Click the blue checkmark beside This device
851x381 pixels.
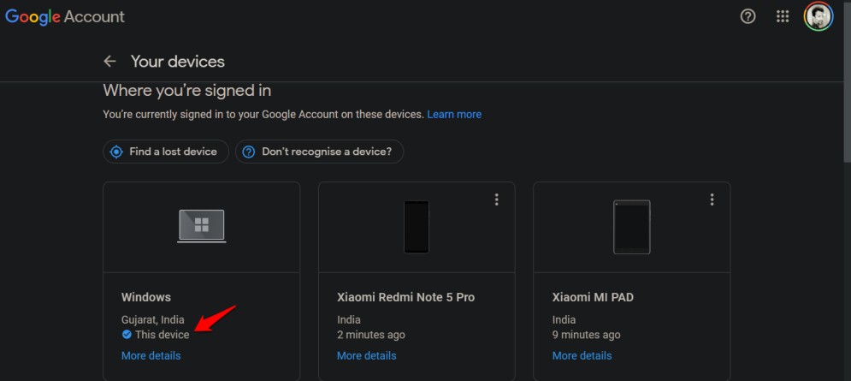pos(127,334)
